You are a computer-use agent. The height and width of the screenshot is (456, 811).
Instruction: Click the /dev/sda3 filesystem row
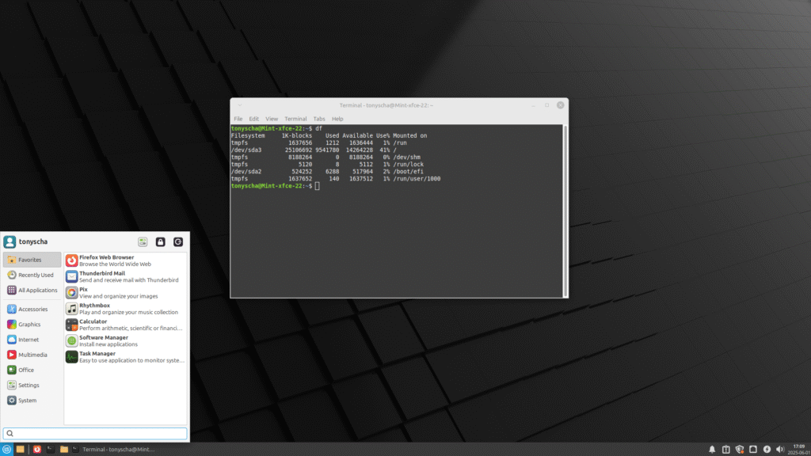[x=314, y=150]
